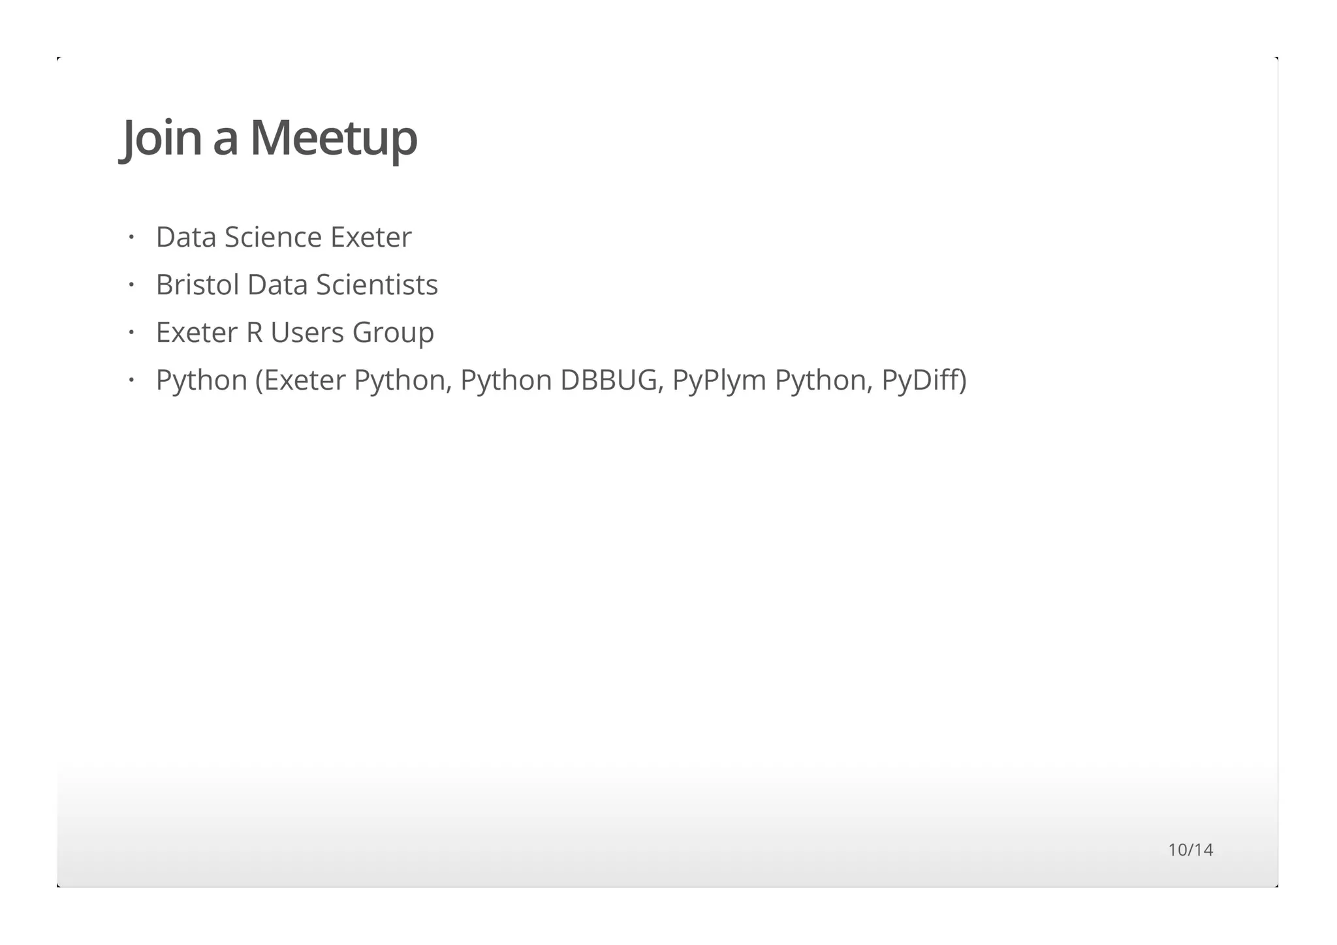Click the word 'Join' in the heading
Image resolution: width=1337 pixels, height=945 pixels.
tap(162, 138)
